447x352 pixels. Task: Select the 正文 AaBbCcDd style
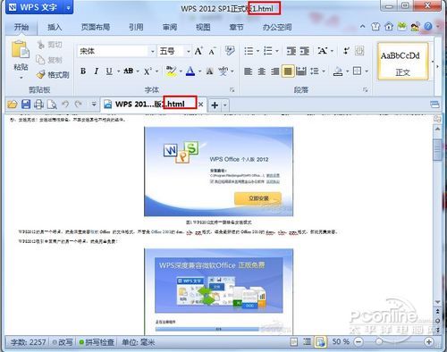(x=403, y=62)
